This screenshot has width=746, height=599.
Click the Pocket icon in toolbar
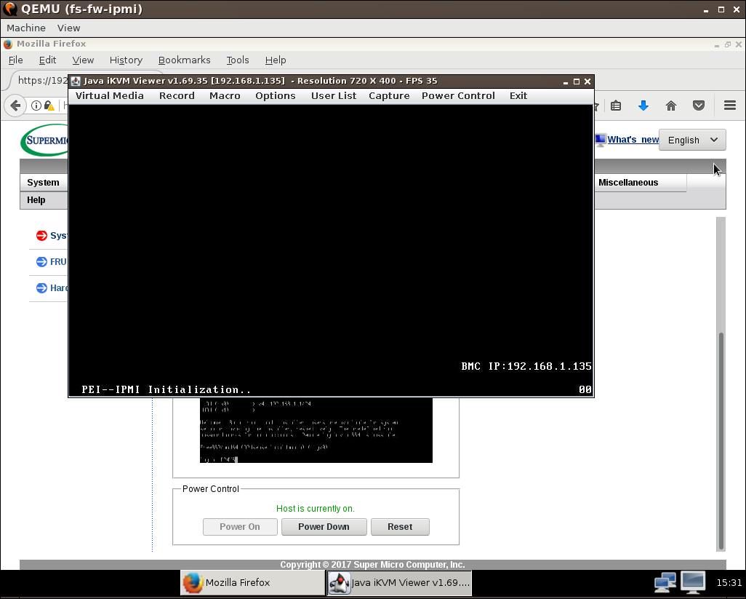click(x=699, y=106)
